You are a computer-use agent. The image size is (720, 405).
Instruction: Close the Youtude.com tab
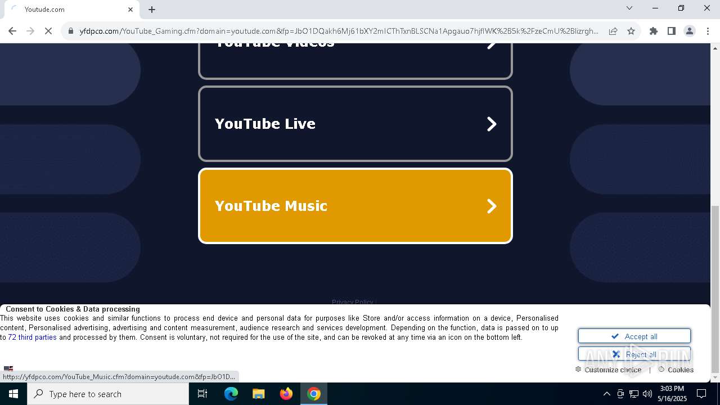click(130, 10)
